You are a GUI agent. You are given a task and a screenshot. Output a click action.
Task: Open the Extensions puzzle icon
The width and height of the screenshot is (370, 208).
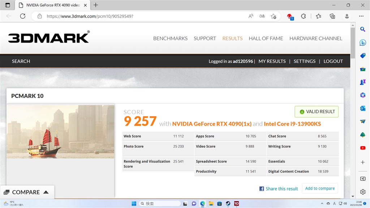tap(304, 16)
